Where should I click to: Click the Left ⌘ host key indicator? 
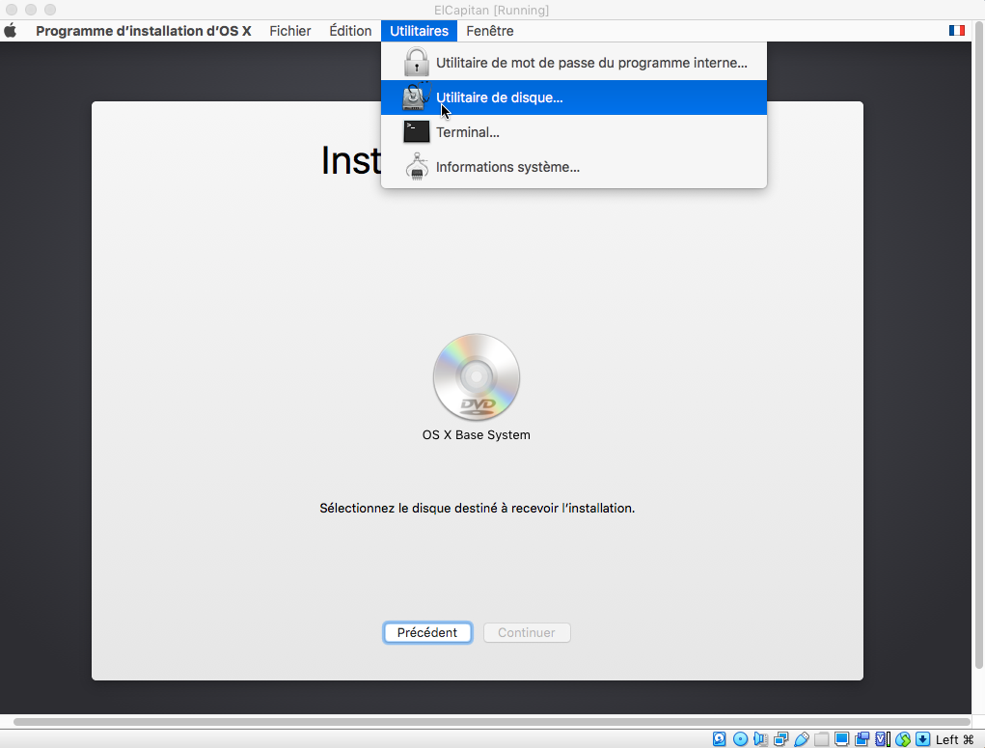955,740
